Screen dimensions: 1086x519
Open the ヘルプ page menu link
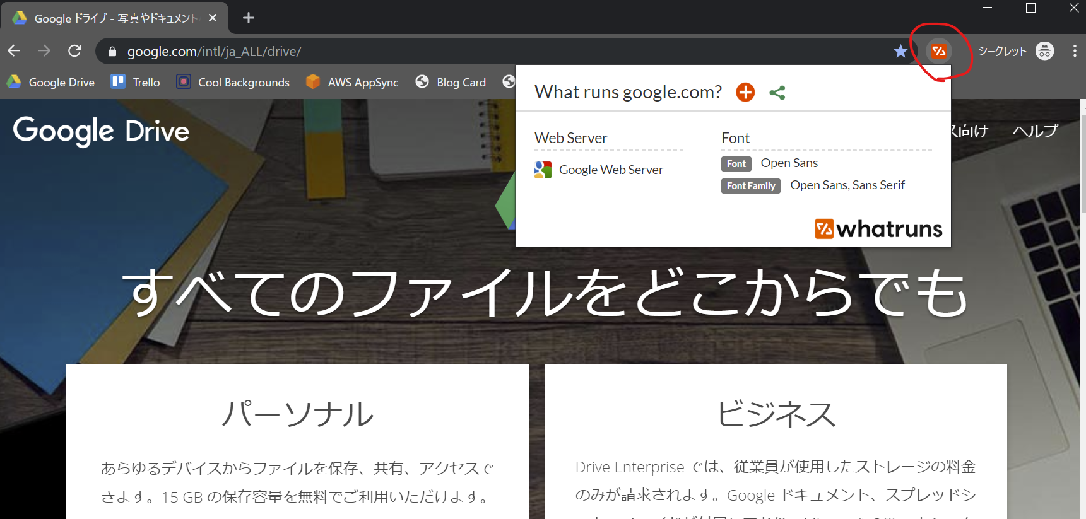[x=1035, y=131]
